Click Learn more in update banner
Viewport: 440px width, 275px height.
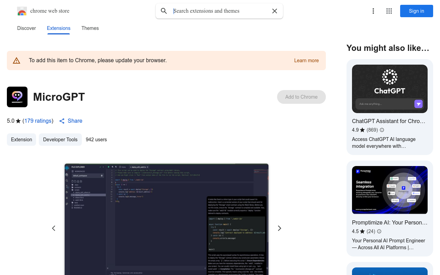coord(306,60)
